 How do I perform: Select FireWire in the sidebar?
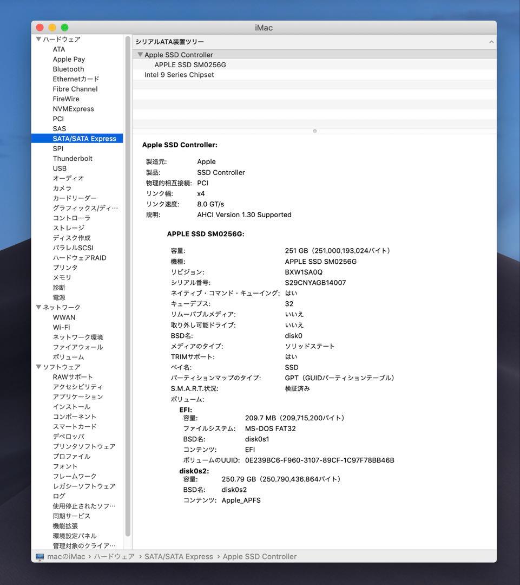(x=66, y=99)
